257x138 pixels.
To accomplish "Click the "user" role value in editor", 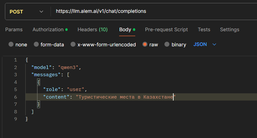I will [76, 89].
